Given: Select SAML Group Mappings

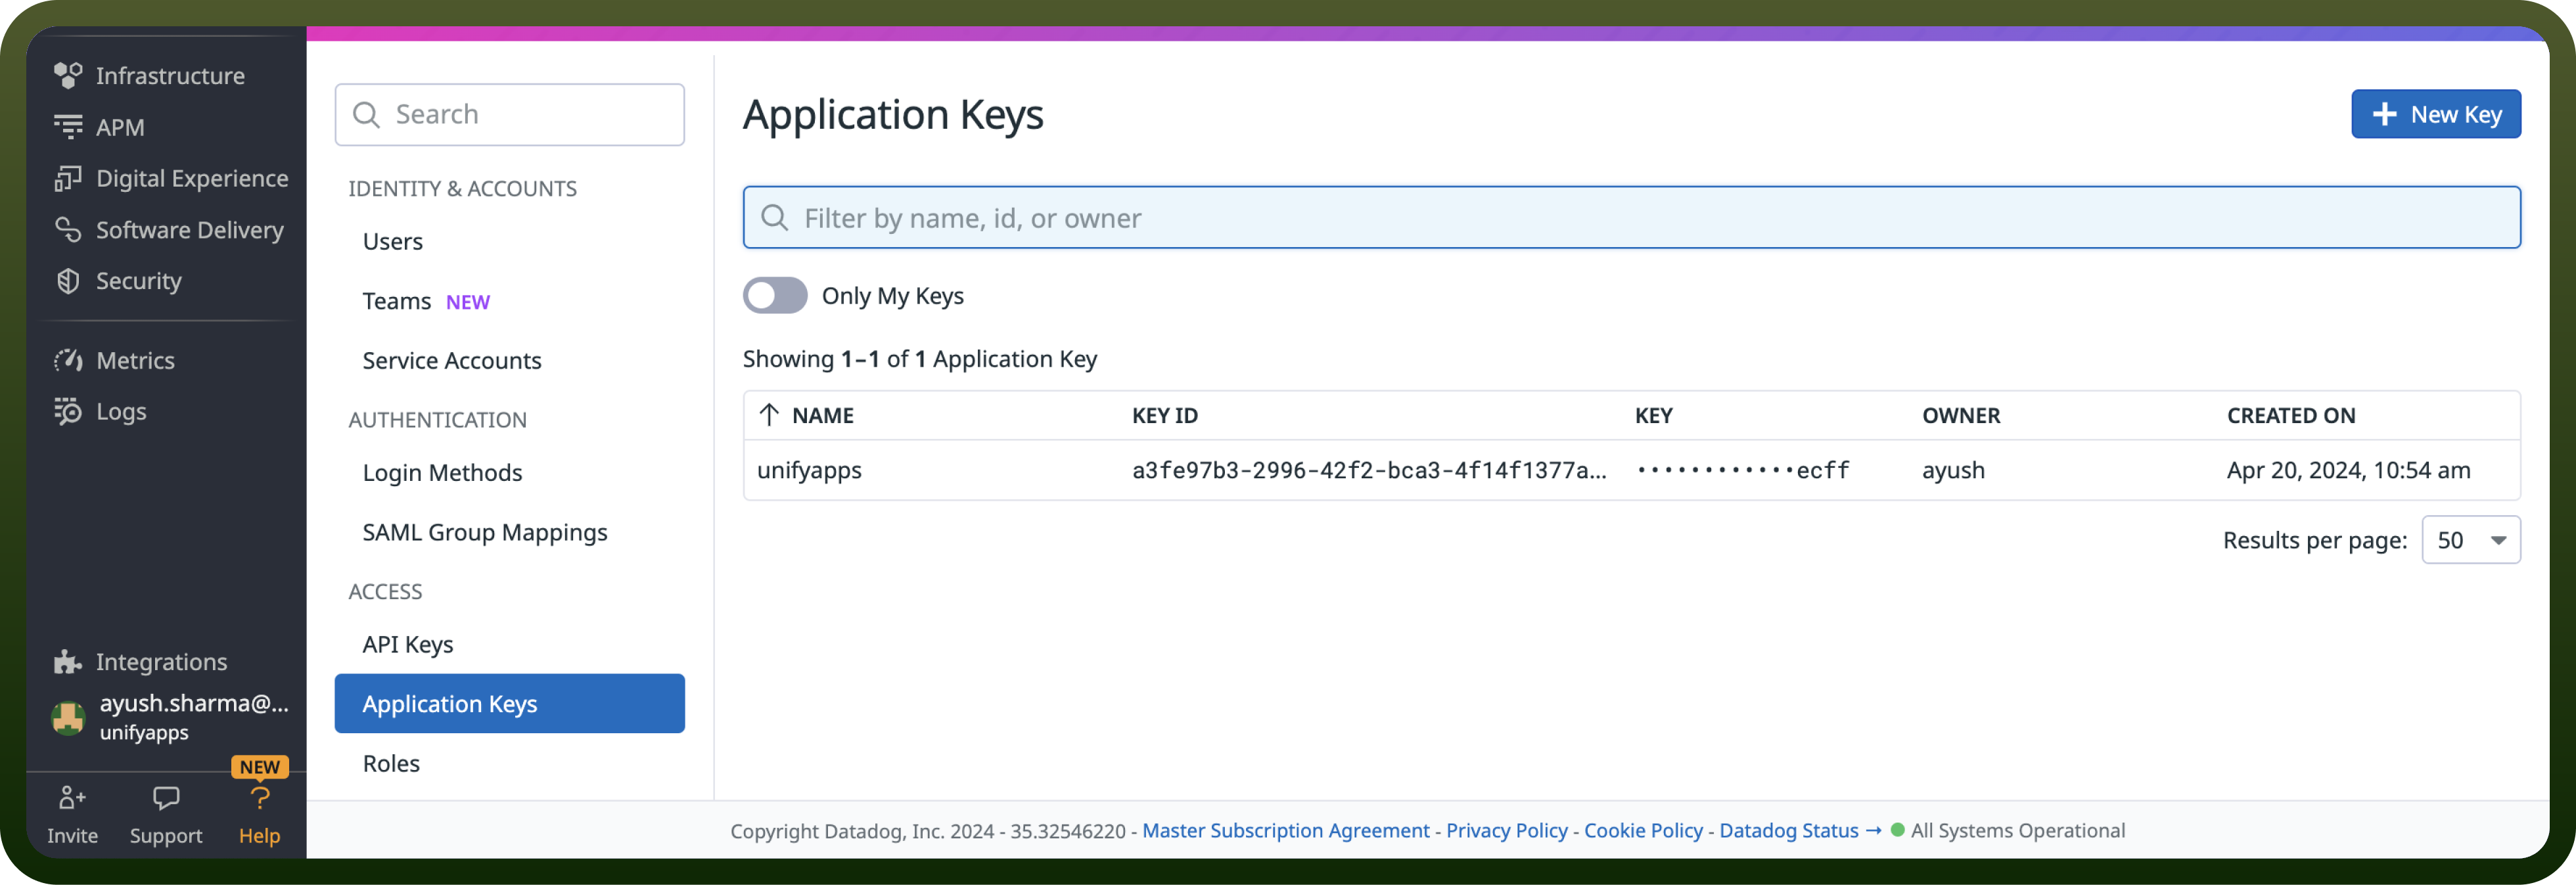Looking at the screenshot, I should coord(485,532).
